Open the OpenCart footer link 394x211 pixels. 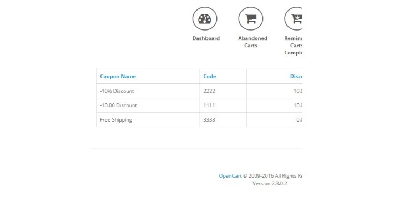click(230, 176)
